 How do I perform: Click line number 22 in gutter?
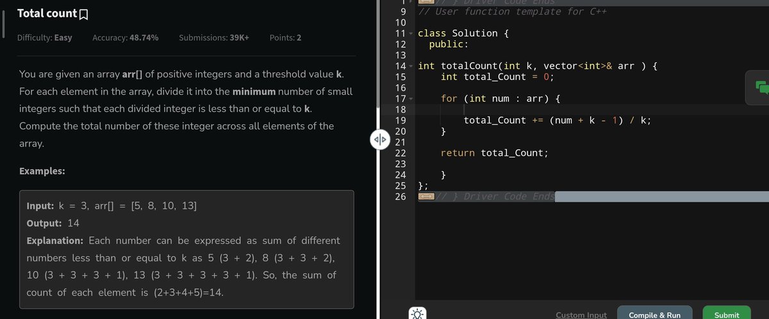[x=401, y=153]
